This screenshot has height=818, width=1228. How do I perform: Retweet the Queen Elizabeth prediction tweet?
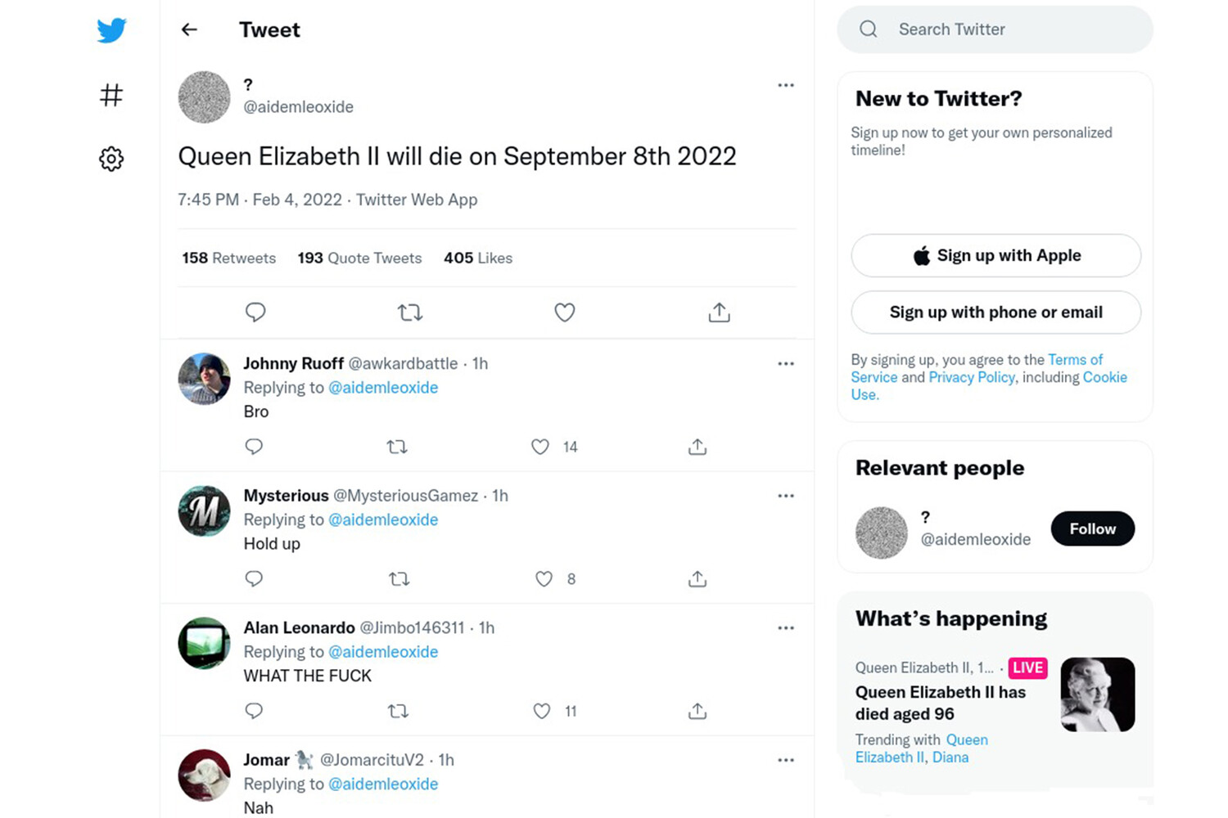[x=410, y=312]
